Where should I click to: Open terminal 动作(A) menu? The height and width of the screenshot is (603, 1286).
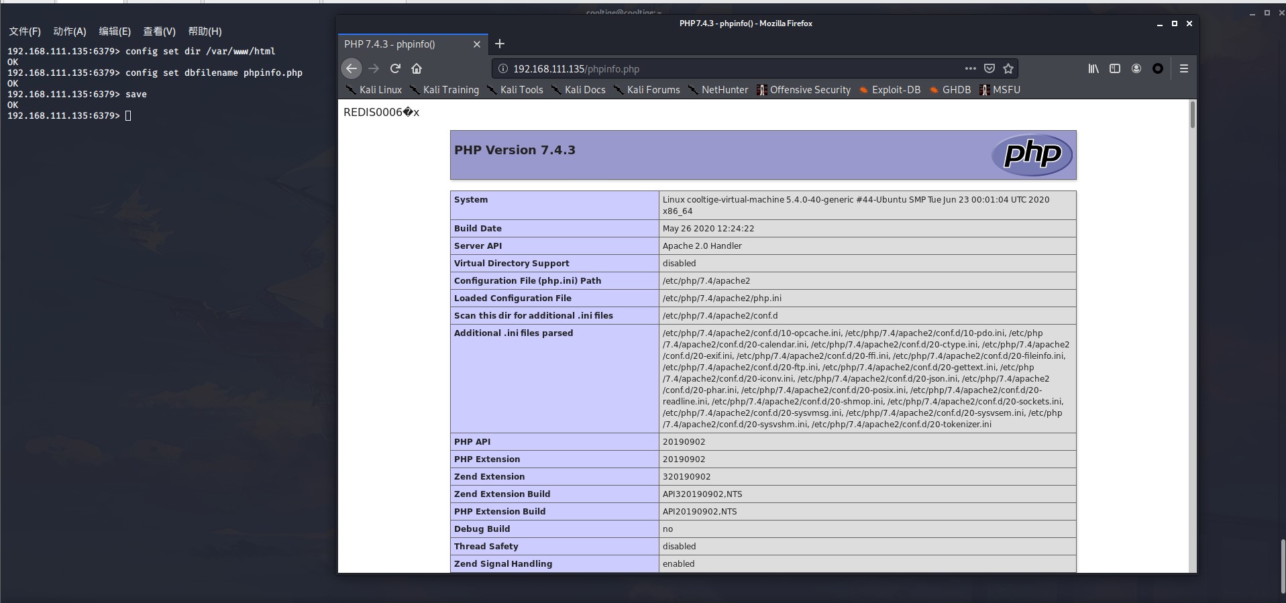(x=70, y=32)
